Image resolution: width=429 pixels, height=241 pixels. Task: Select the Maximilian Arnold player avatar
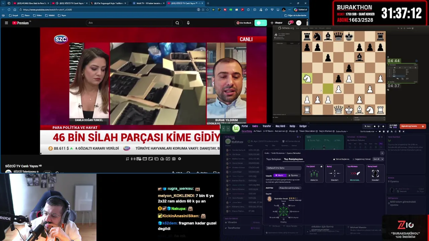(269, 199)
